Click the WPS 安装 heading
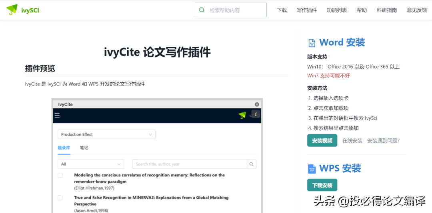Viewport: 432px width, 213px height. tap(340, 168)
